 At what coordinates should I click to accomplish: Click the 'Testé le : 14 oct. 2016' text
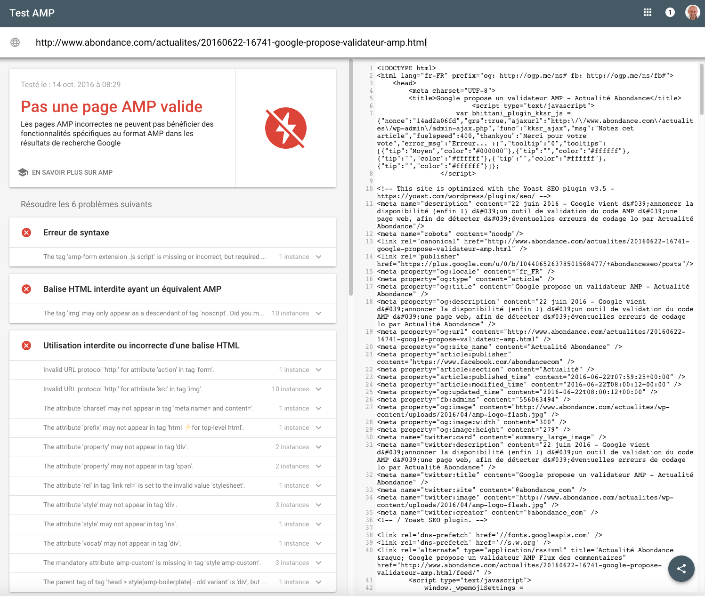pos(71,85)
